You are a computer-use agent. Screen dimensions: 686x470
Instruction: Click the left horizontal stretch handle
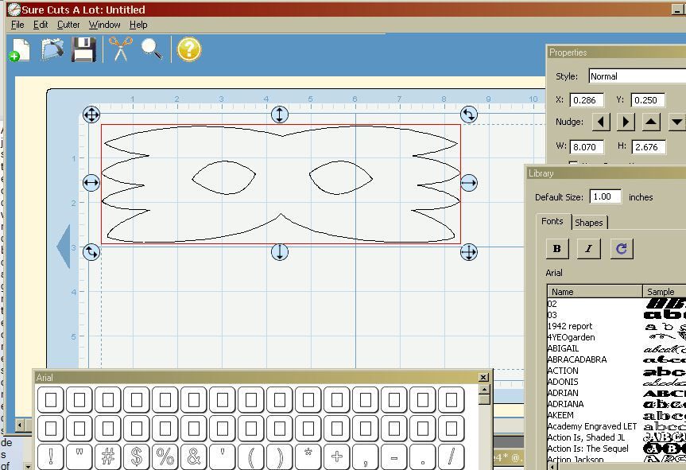91,182
